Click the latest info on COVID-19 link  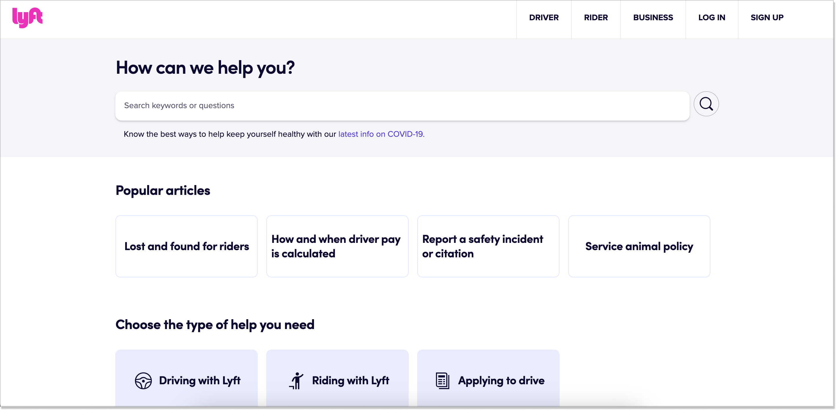[x=381, y=134]
